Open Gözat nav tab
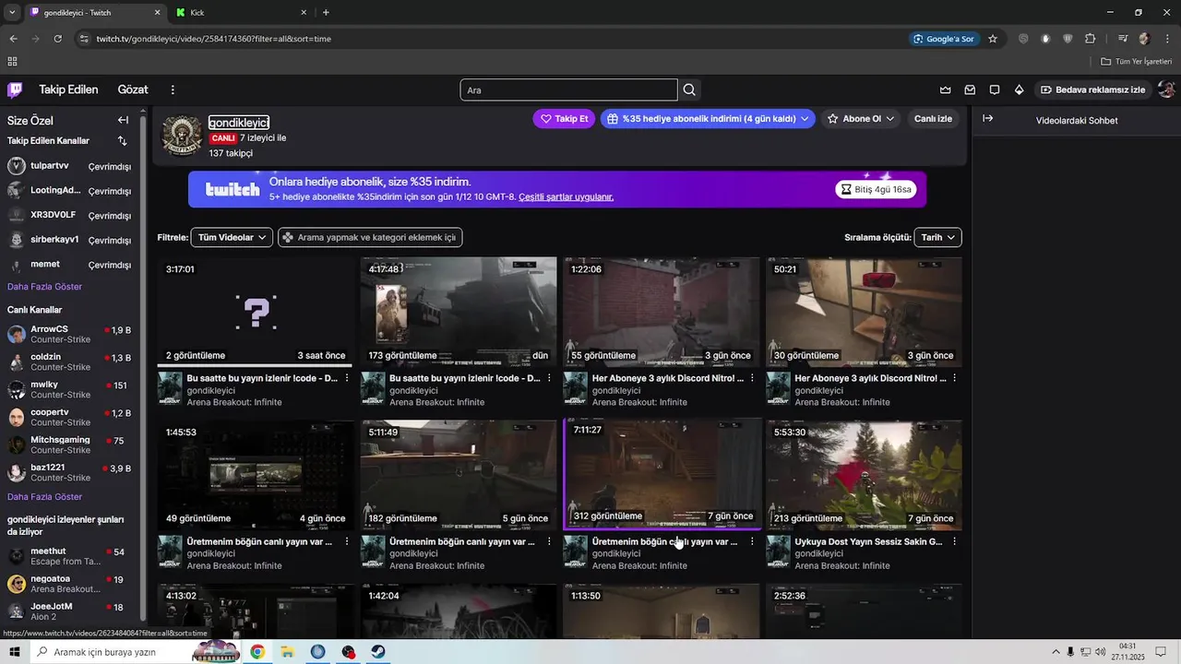The height and width of the screenshot is (664, 1181). pos(133,89)
